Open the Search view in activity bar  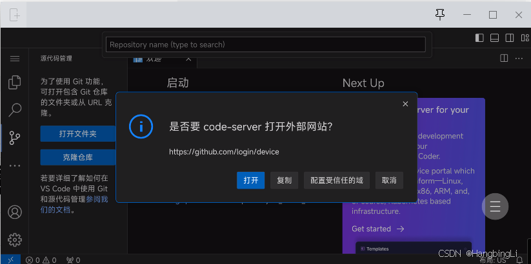pyautogui.click(x=15, y=110)
